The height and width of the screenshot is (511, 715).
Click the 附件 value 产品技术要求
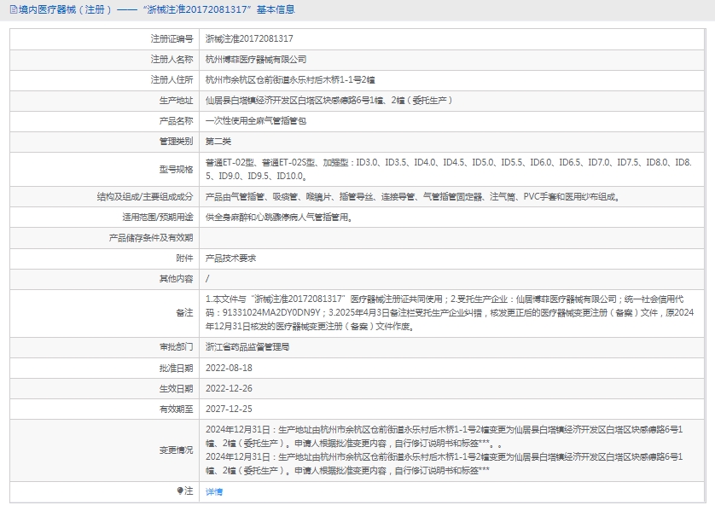[x=230, y=258]
